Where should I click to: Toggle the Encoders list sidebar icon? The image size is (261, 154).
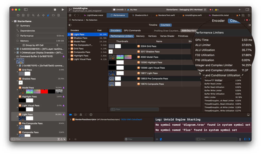[70, 25]
